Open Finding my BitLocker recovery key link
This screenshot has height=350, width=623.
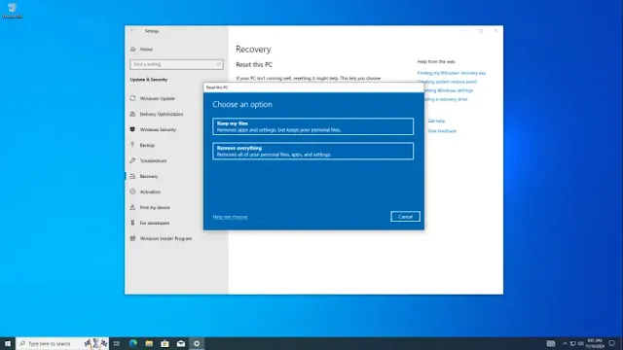[452, 73]
